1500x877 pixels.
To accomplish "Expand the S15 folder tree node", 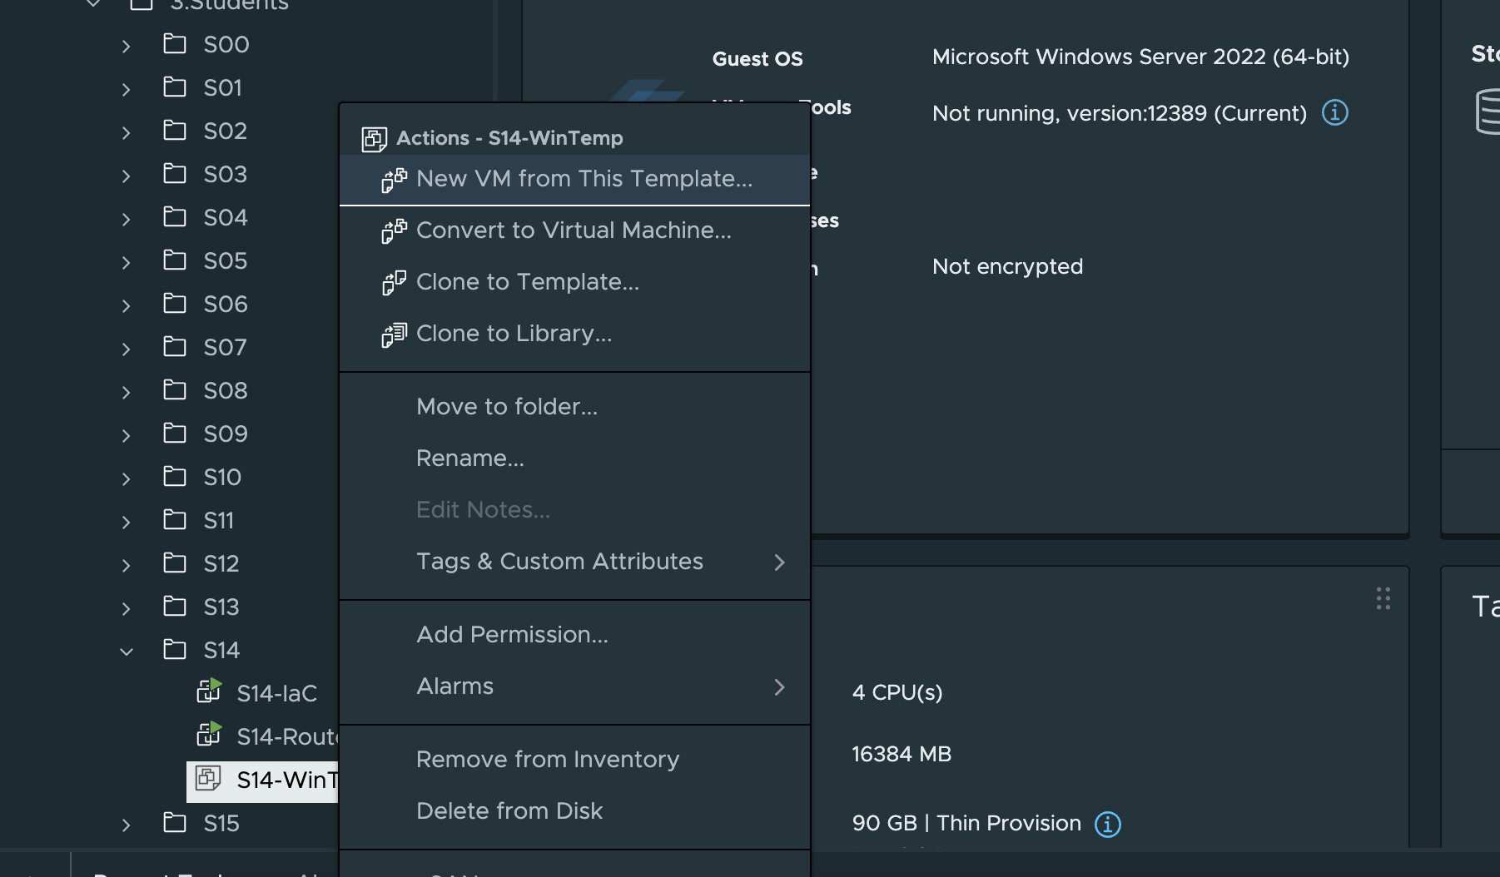I will (x=127, y=825).
